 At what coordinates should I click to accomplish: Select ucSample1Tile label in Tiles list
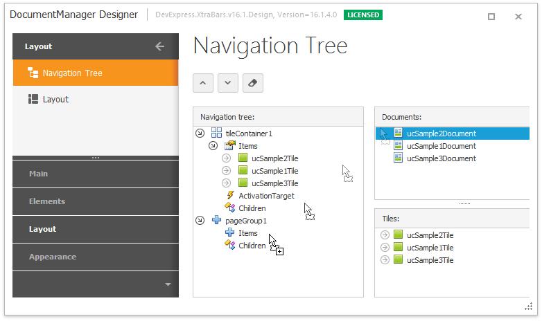430,248
